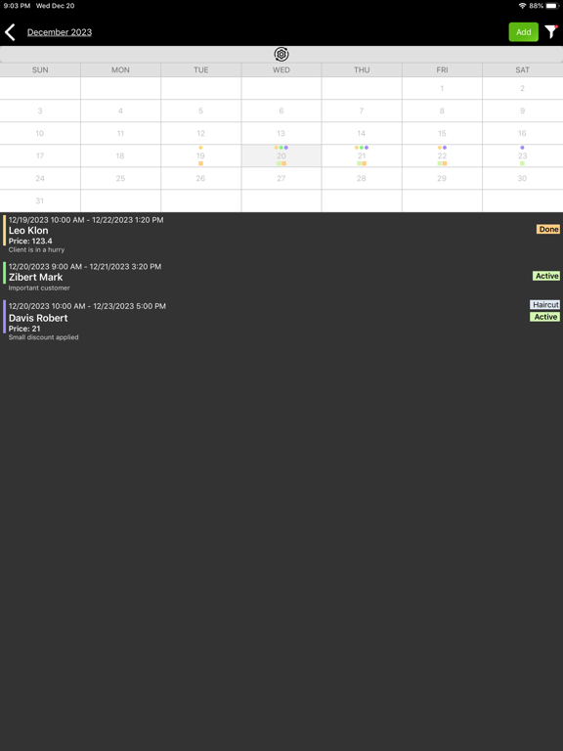Choose December 22 in the calendar
Viewport: 563px width, 751px height.
click(442, 155)
